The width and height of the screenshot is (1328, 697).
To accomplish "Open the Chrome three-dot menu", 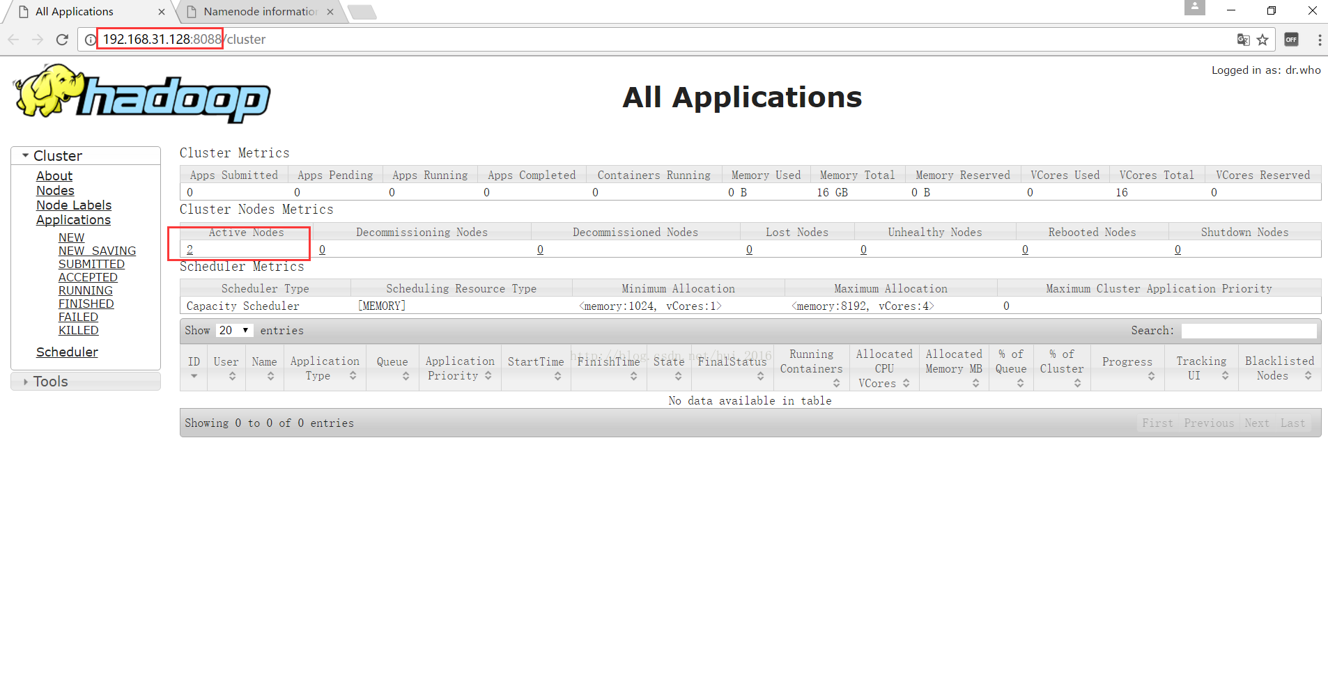I will tap(1319, 40).
